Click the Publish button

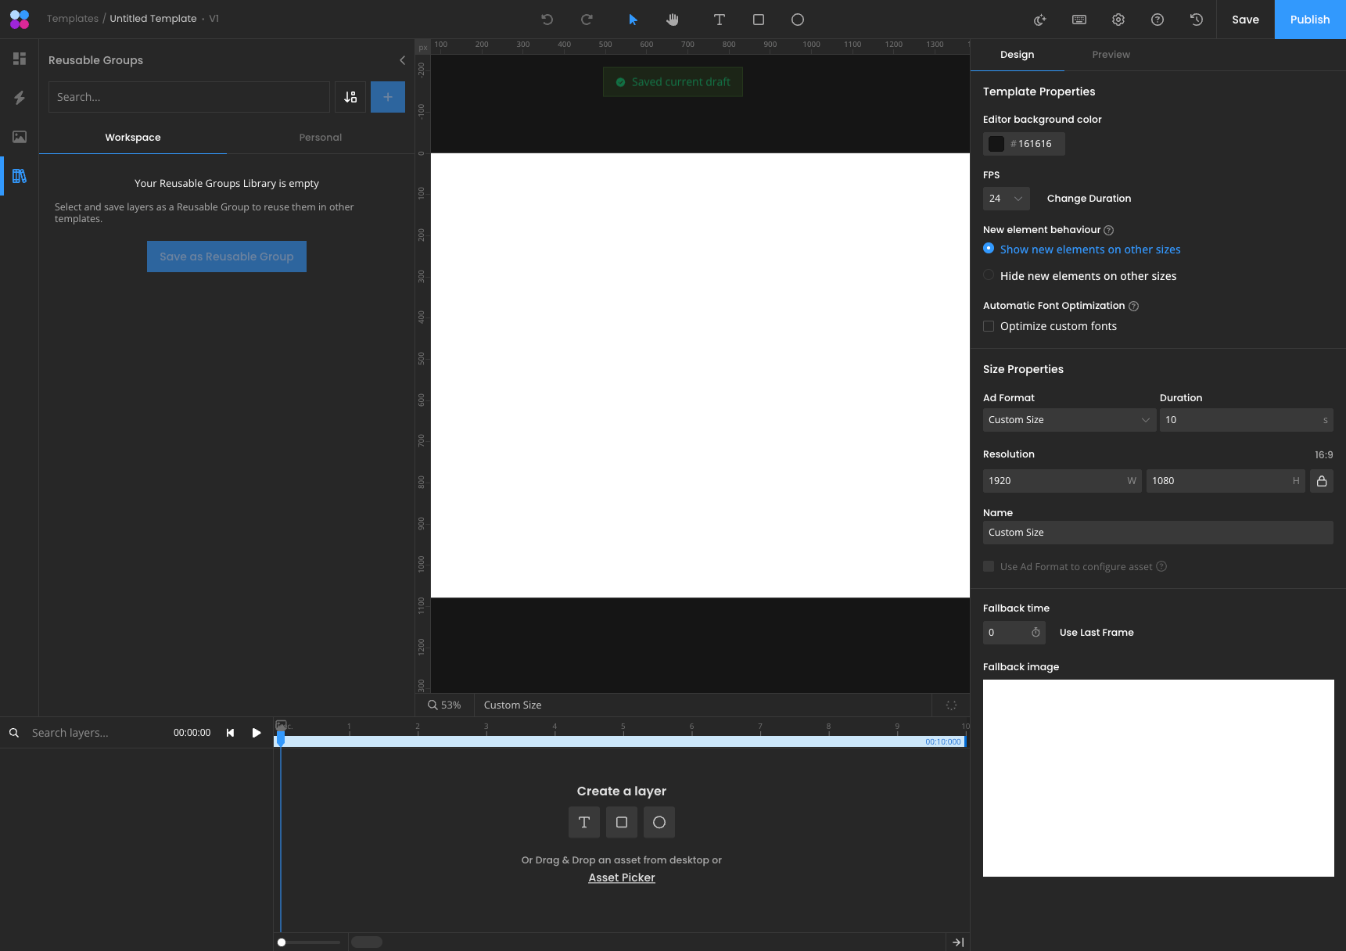coord(1310,20)
